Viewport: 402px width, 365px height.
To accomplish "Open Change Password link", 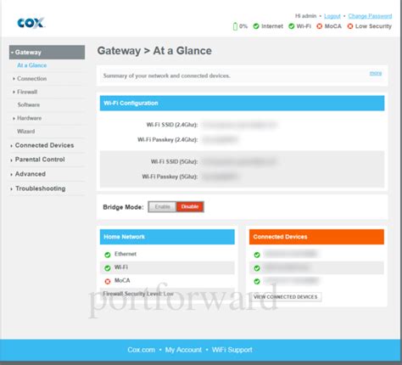I will coord(370,16).
